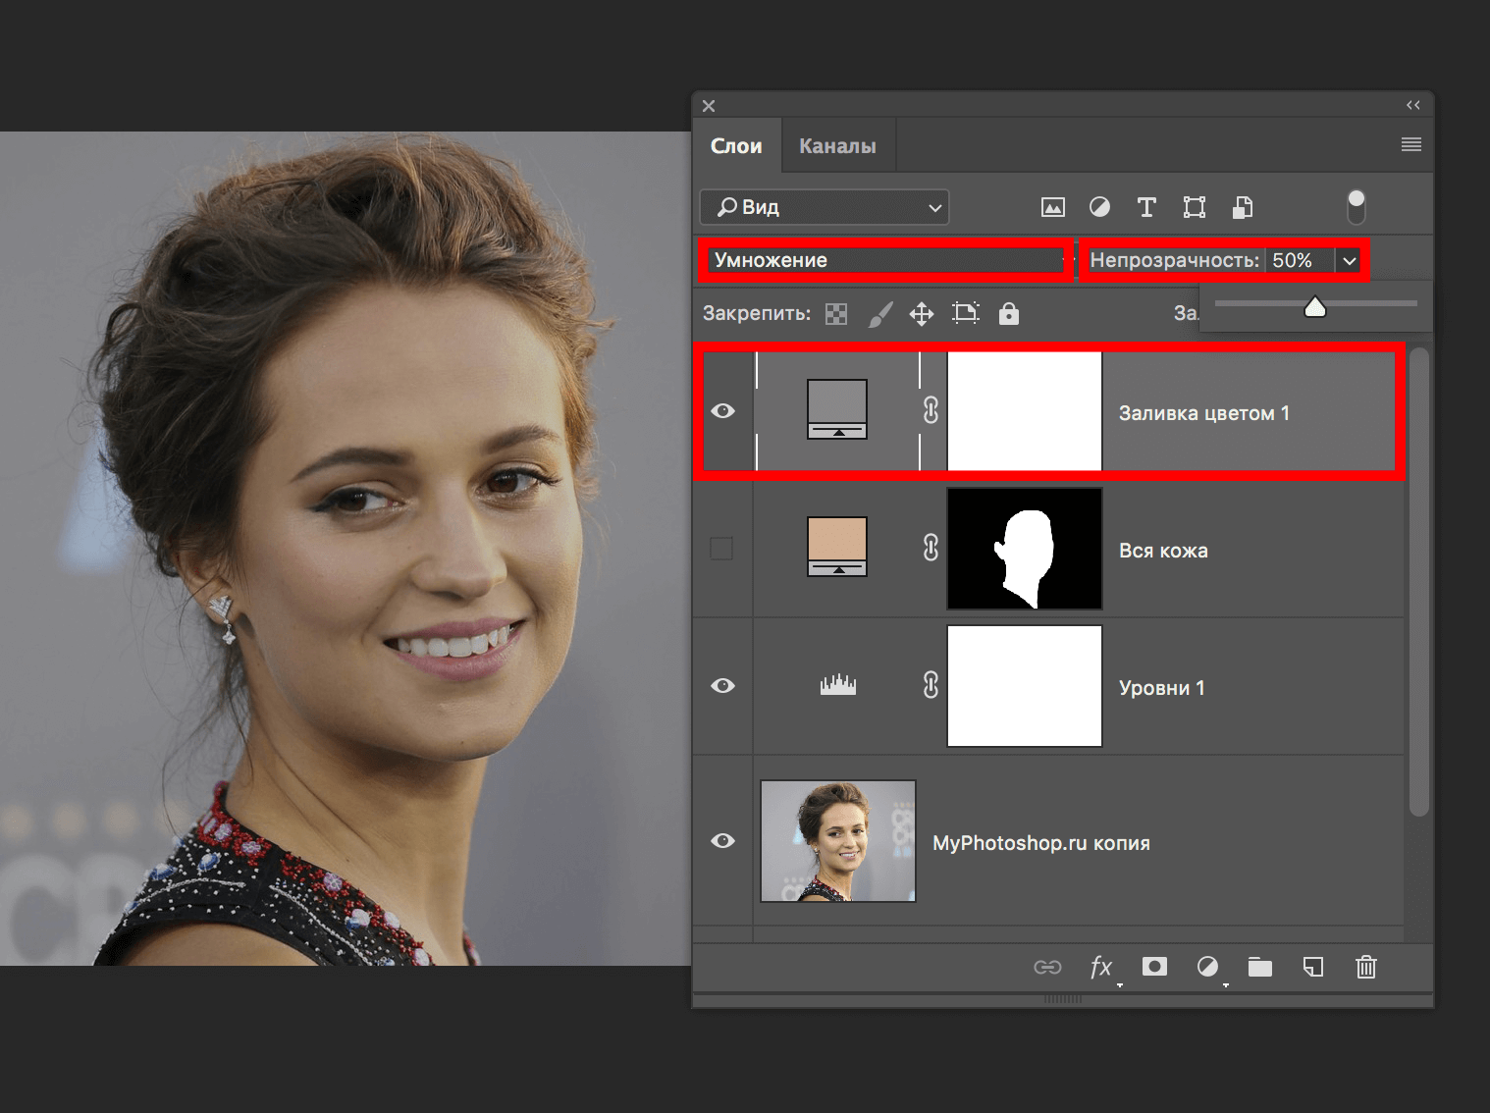Click the type layer filter icon
This screenshot has height=1113, width=1490.
(1145, 207)
